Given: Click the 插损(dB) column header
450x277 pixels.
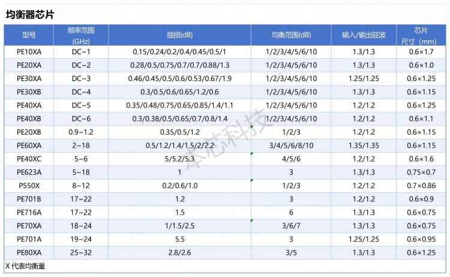Looking at the screenshot, I should coord(180,35).
